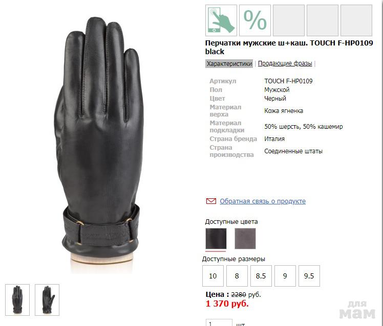Show second glove thumbnail, palm view
This screenshot has width=383, height=326.
pyautogui.click(x=47, y=300)
